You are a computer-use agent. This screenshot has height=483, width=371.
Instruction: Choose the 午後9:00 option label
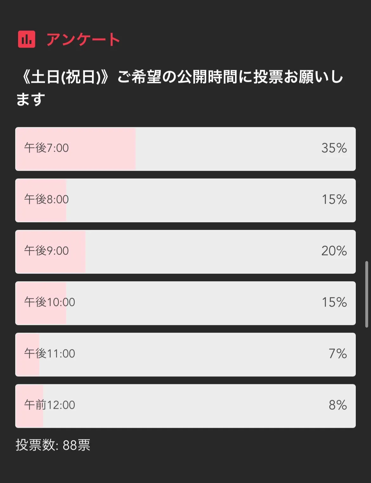(46, 251)
